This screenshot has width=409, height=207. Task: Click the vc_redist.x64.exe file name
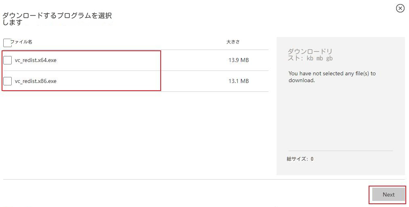36,60
